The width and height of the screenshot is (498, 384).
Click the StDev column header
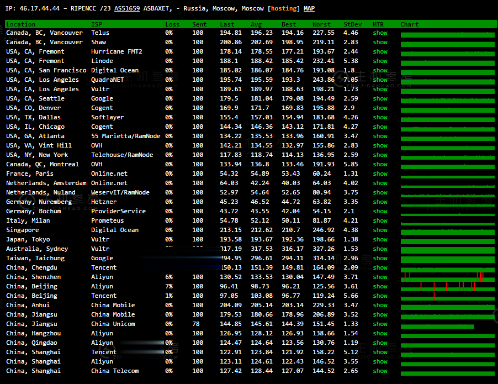pyautogui.click(x=353, y=24)
